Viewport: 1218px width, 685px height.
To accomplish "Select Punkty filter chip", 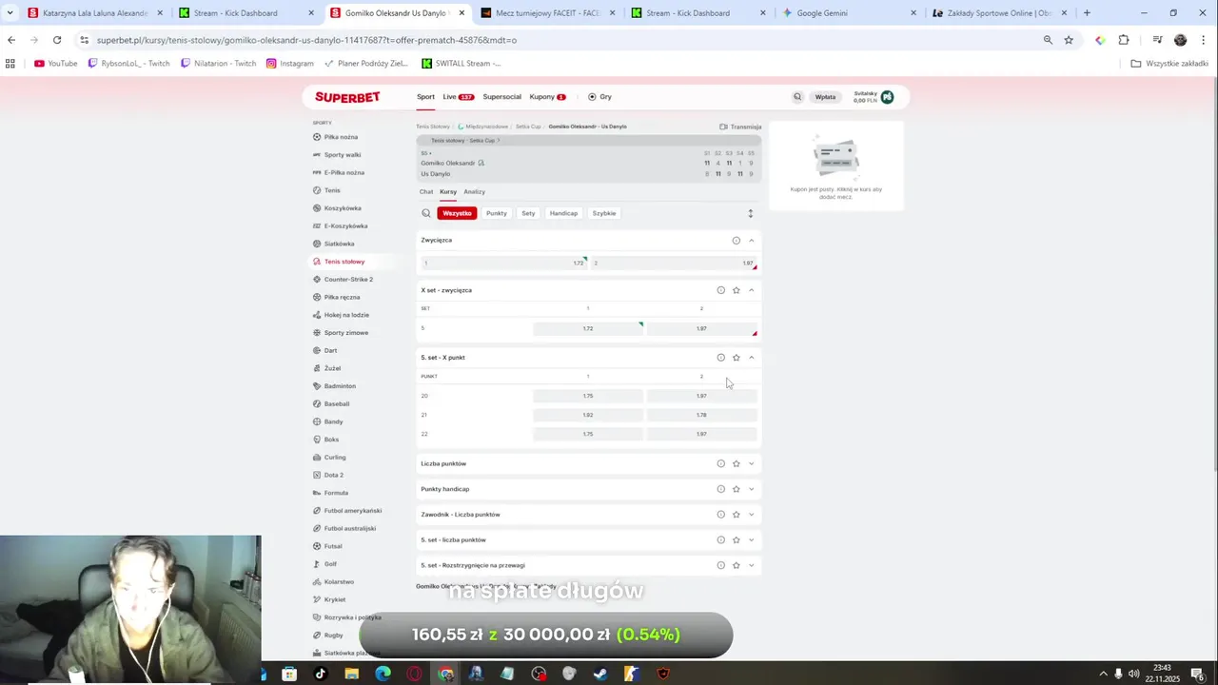I will point(497,213).
